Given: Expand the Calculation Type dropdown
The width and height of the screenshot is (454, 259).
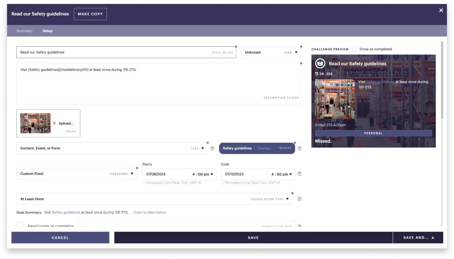Looking at the screenshot, I should tap(154, 199).
